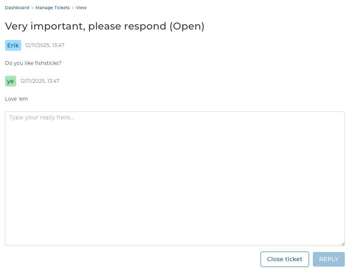This screenshot has height=272, width=349.
Task: Click the (Open) status in the title
Action: point(187,26)
